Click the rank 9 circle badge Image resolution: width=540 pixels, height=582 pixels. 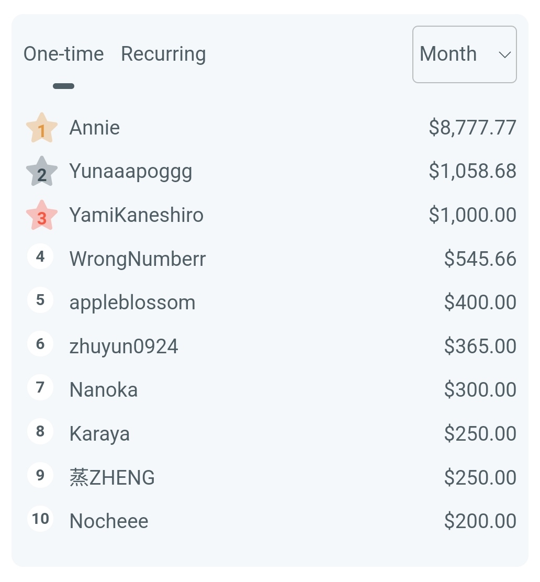[40, 475]
